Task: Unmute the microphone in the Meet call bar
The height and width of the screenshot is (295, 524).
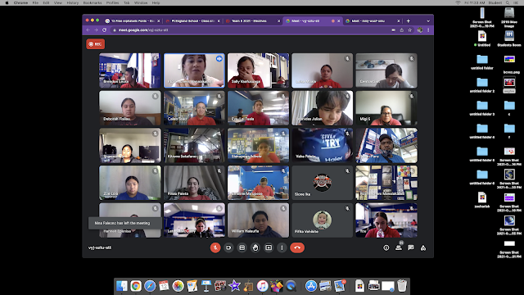Action: click(x=215, y=247)
